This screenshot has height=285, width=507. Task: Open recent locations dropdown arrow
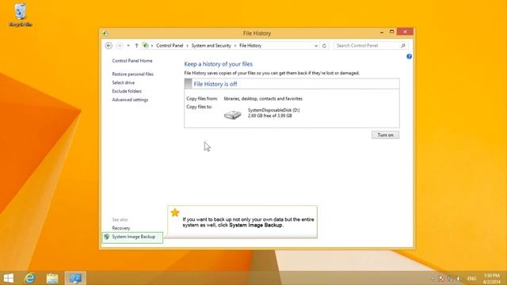[128, 46]
